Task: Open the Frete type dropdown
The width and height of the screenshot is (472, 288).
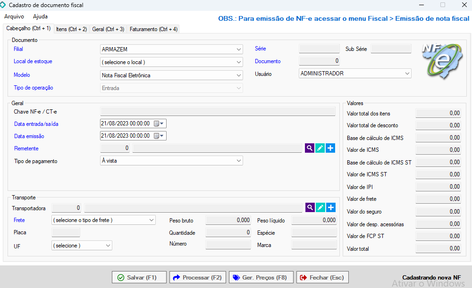Action: click(151, 220)
